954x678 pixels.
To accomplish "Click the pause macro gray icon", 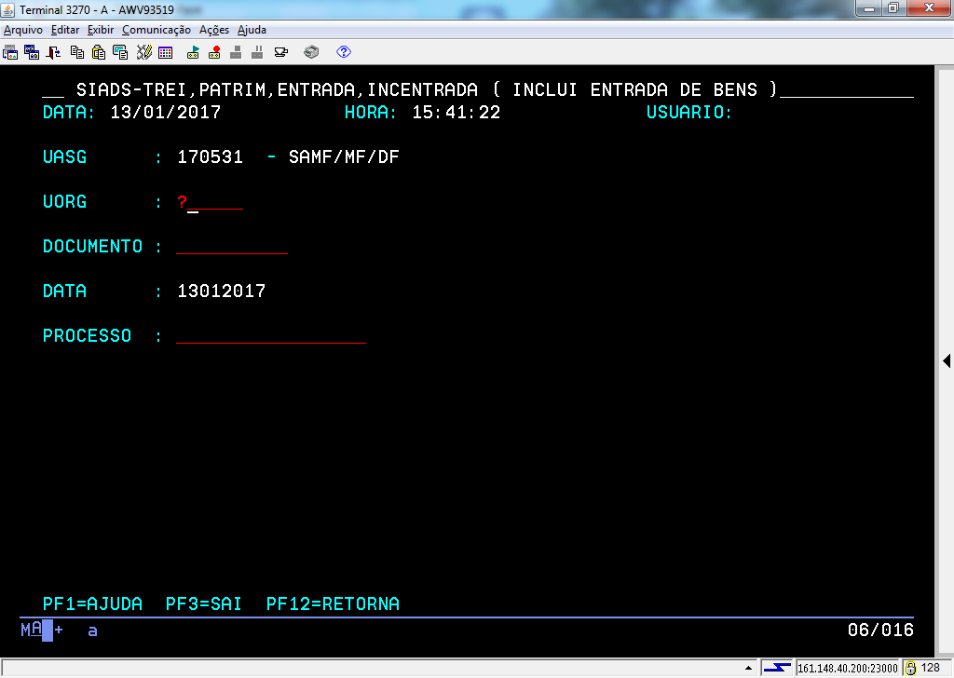I will pyautogui.click(x=257, y=52).
